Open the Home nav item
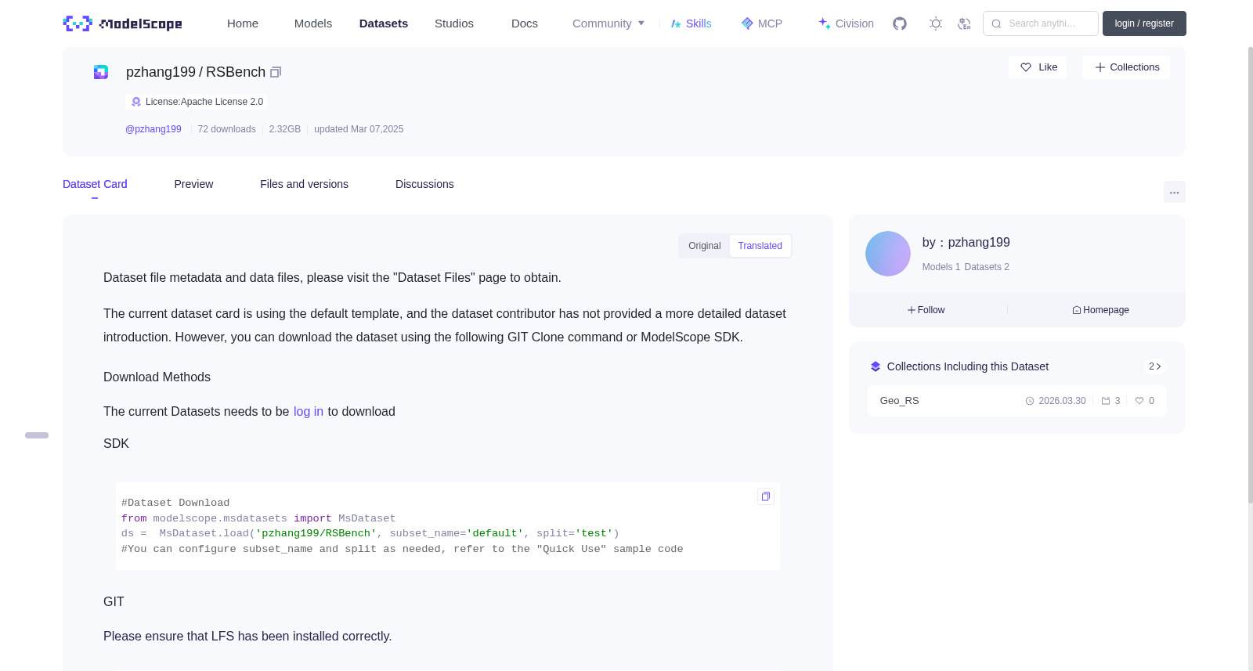1253x671 pixels. click(x=243, y=23)
